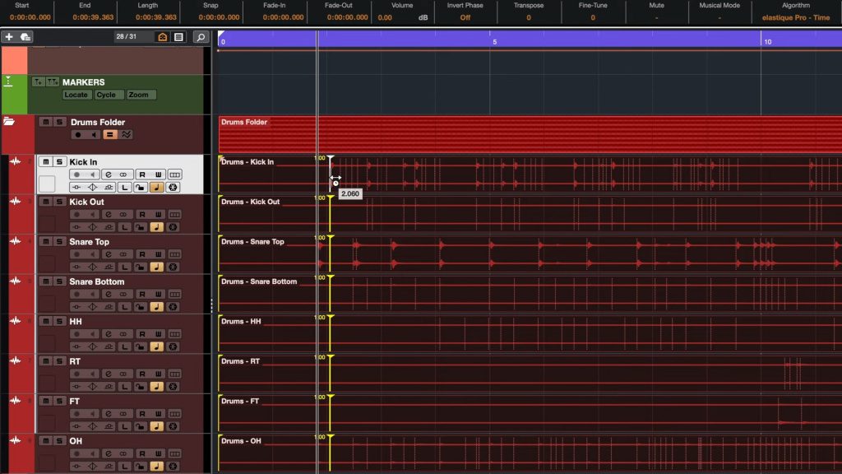842x474 pixels.
Task: Open the track list filter menu icon
Action: point(179,36)
